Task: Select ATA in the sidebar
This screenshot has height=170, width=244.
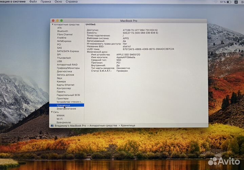Action: click(59, 28)
